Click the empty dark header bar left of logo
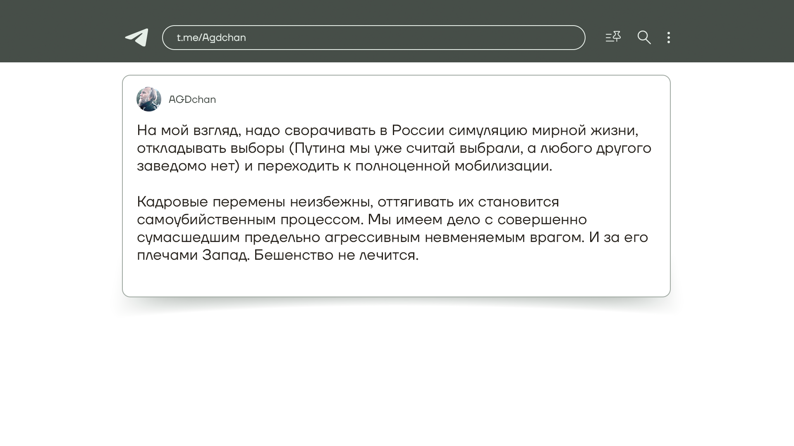The width and height of the screenshot is (794, 446). [x=62, y=31]
